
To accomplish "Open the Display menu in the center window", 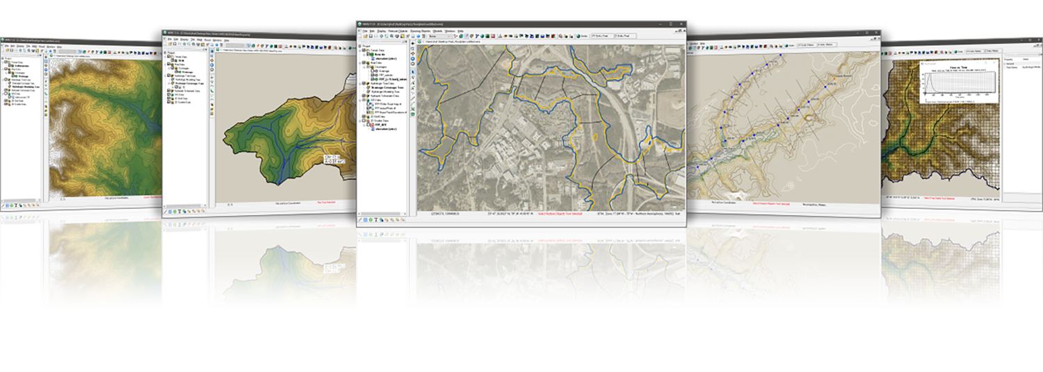I will coord(382,31).
